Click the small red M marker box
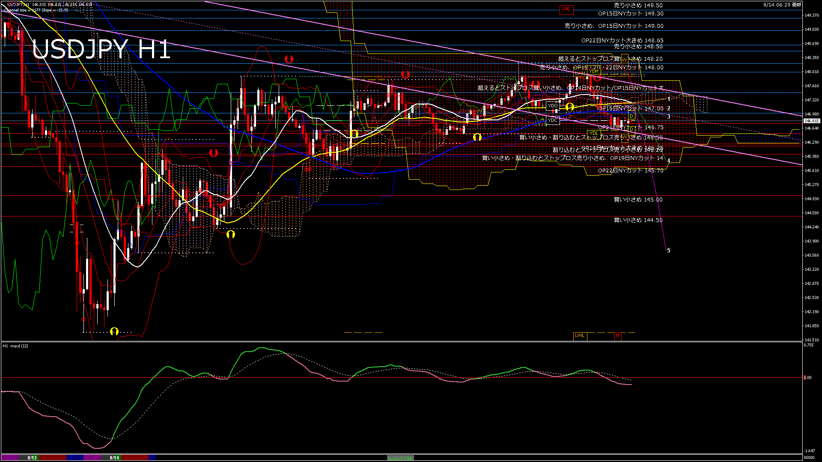Screen dimensions: 822x462 617,336
